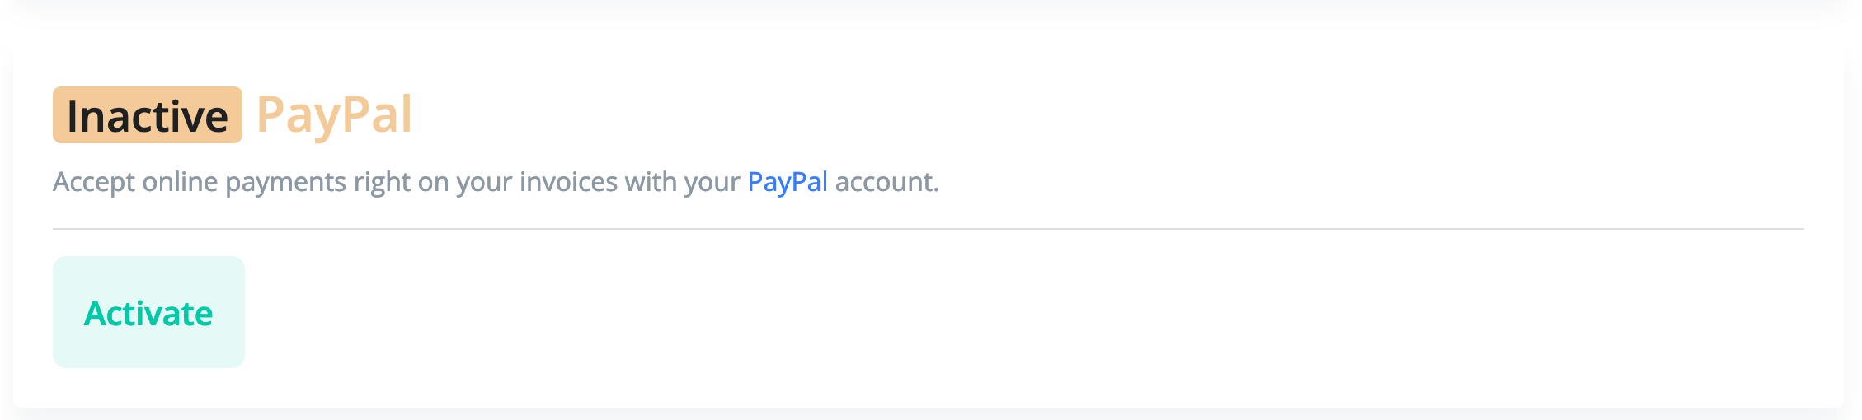Click the word 'Inactive' in the badge
1862x420 pixels.
click(x=148, y=116)
